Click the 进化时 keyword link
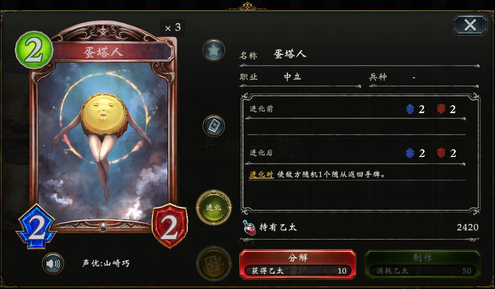The image size is (495, 289). 261,174
